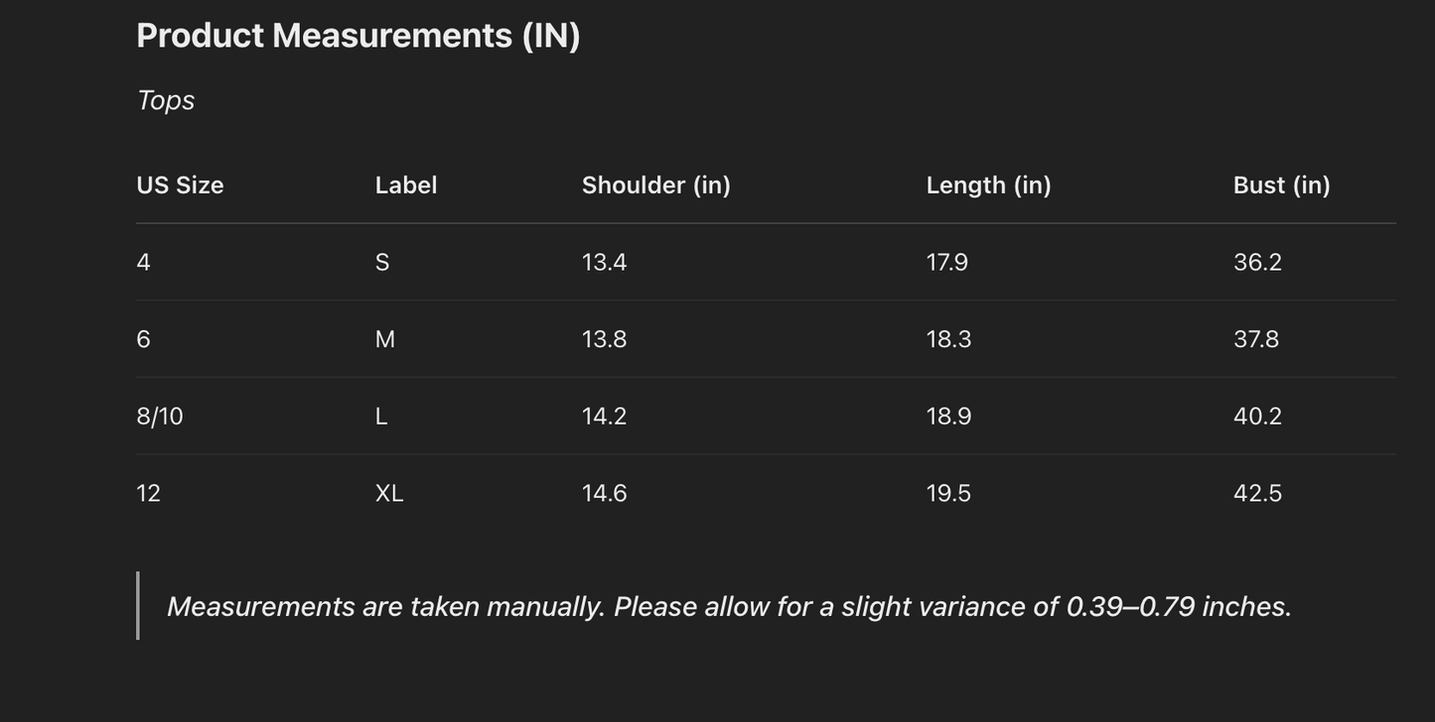
Task: Click bust value 36.2
Action: pyautogui.click(x=1257, y=263)
